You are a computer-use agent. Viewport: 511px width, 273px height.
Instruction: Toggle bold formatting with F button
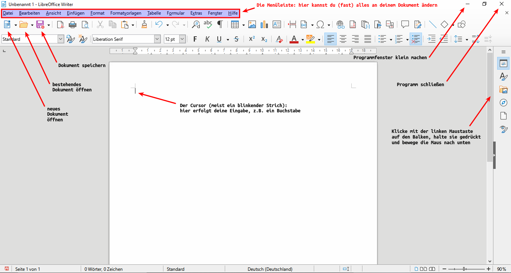click(195, 39)
